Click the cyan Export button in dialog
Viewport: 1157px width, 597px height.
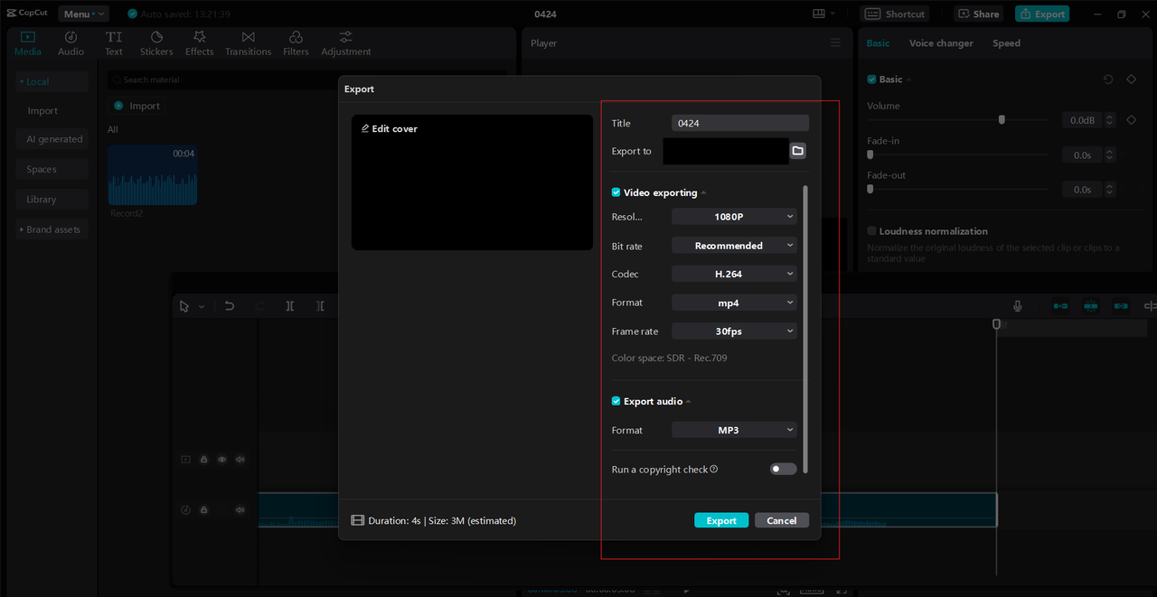(721, 520)
